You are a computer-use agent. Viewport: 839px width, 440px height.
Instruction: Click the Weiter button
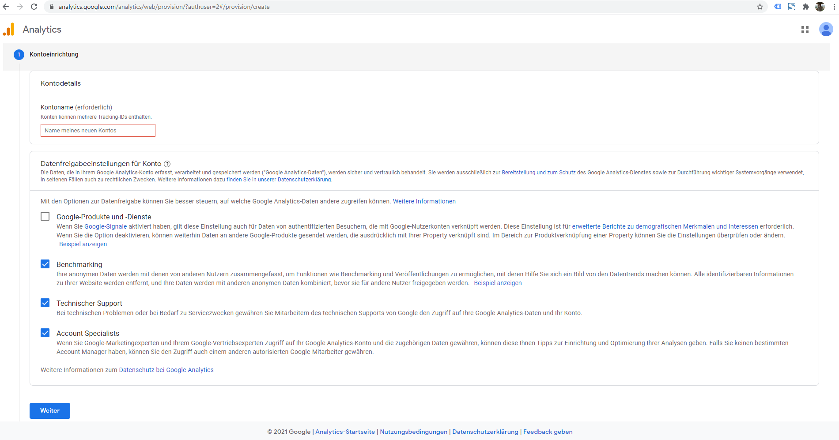tap(50, 411)
